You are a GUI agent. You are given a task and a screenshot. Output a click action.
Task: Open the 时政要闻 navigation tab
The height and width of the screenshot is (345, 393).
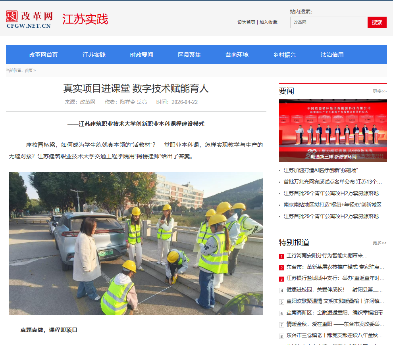click(x=141, y=55)
